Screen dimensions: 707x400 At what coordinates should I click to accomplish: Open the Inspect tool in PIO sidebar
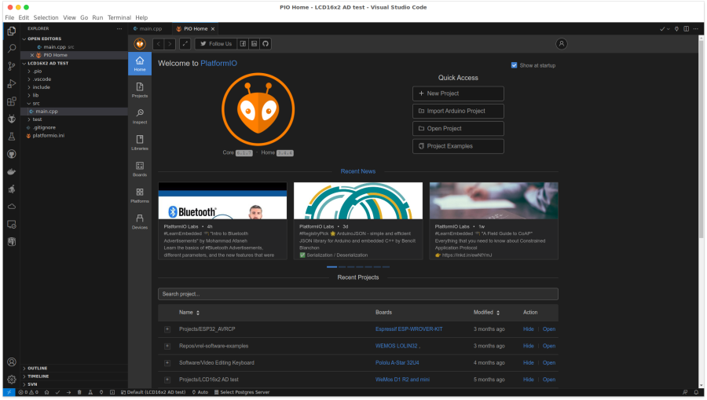pos(140,116)
